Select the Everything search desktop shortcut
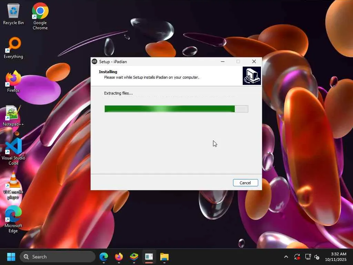Viewport: 353px width, 265px height. (13, 48)
